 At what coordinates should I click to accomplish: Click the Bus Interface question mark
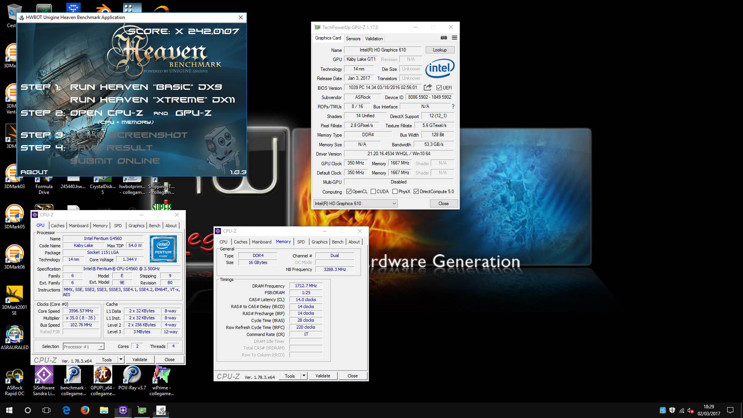coord(453,106)
